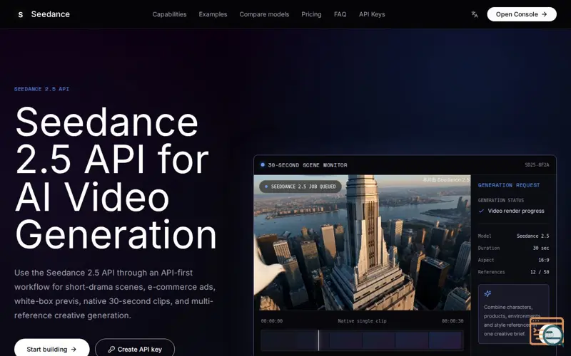Click the Seedance 2.5 Job Queued badge

pyautogui.click(x=300, y=187)
